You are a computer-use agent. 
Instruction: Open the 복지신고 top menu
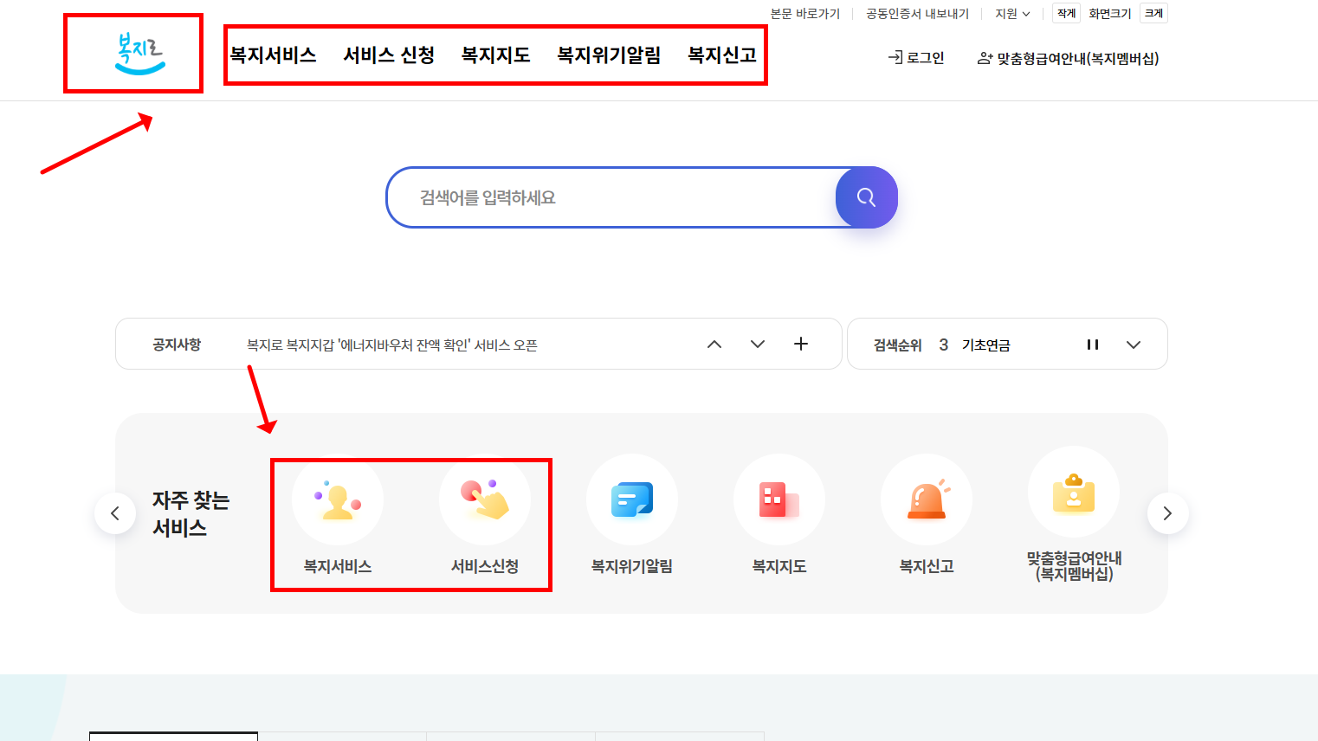point(722,55)
